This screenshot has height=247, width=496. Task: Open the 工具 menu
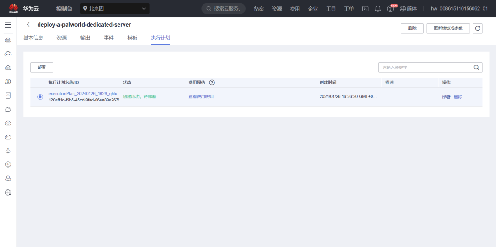tap(331, 9)
